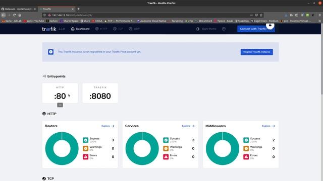
Task: Open the Carbon bookmark
Action: [52, 21]
